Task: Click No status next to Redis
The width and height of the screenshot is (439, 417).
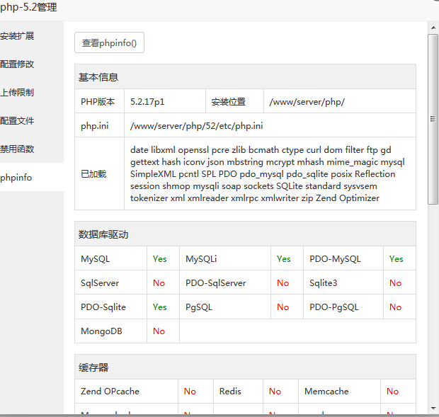Action: [275, 392]
